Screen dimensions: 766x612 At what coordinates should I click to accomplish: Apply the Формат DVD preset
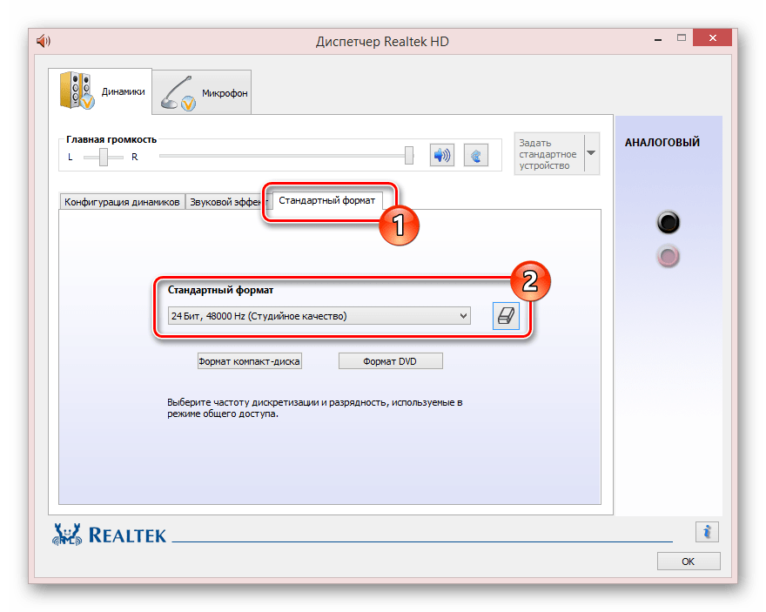[x=390, y=361]
